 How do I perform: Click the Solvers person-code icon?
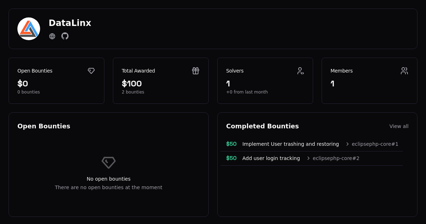300,71
